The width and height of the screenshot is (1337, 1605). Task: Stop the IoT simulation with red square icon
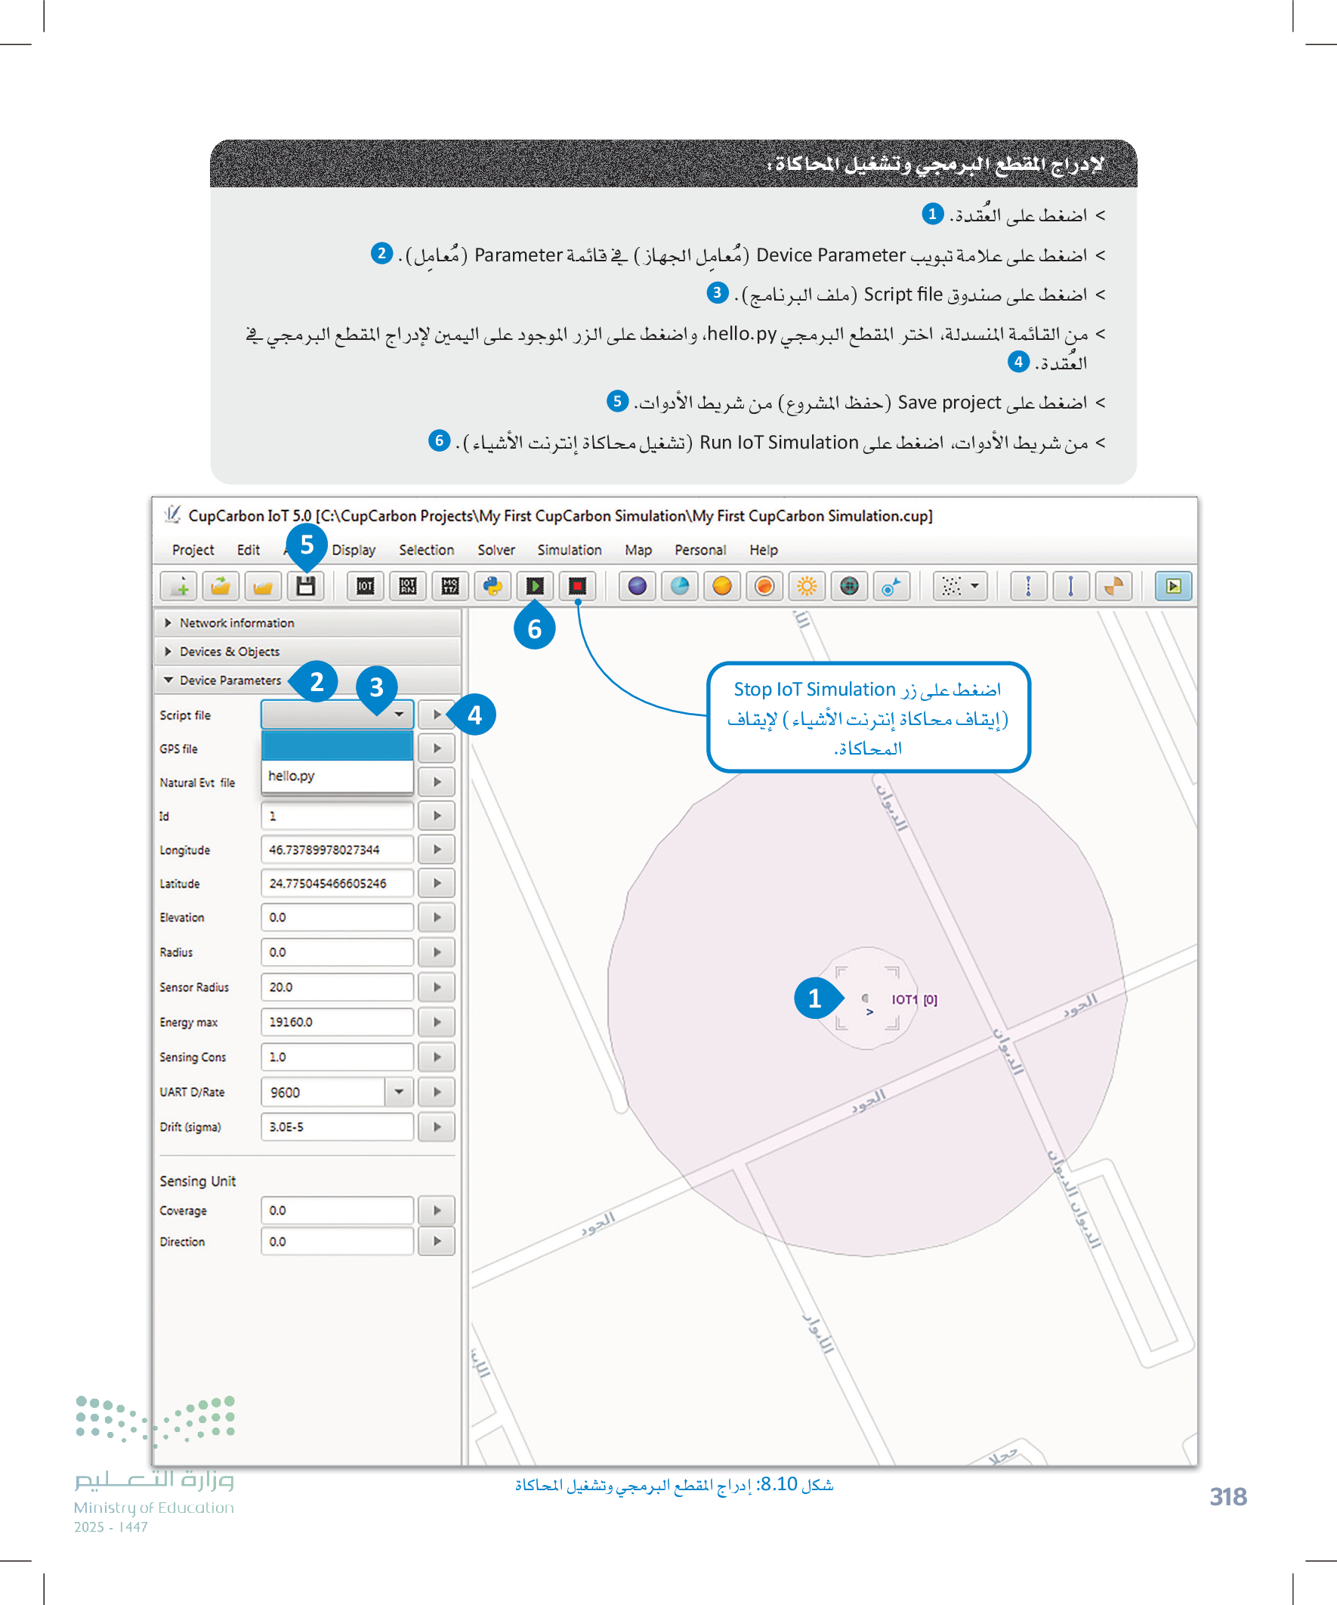[577, 586]
